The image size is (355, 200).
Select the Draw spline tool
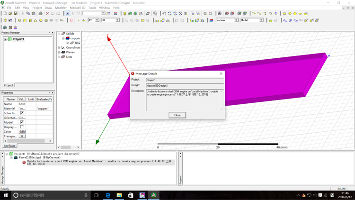click(259, 13)
